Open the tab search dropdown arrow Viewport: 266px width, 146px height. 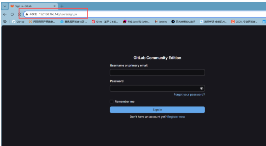coord(5,6)
